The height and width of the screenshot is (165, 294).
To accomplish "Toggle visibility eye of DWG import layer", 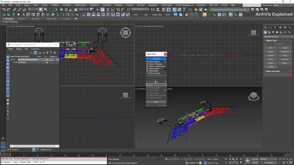I will (x=14, y=60).
